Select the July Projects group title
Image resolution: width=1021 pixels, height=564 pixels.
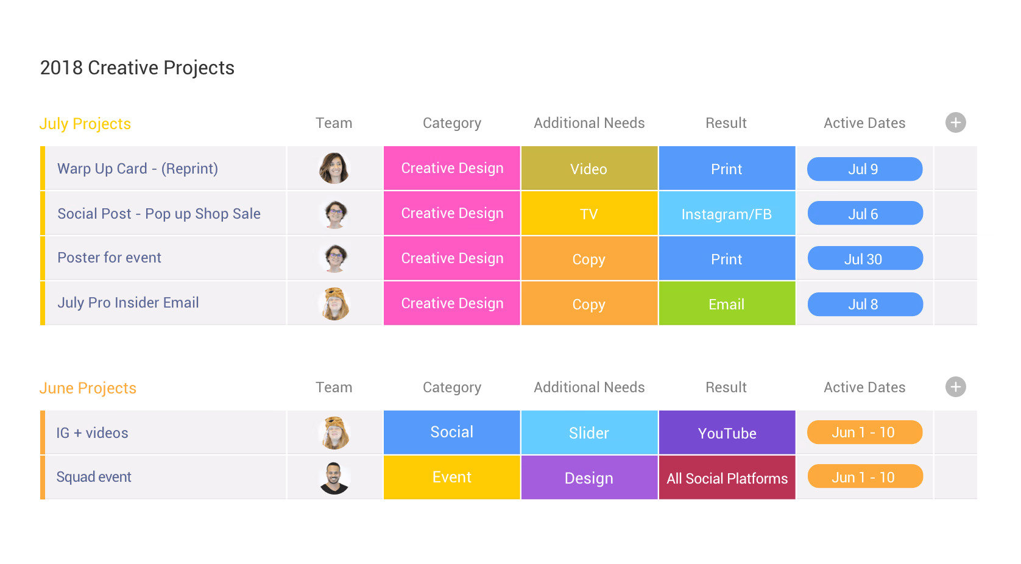point(85,124)
